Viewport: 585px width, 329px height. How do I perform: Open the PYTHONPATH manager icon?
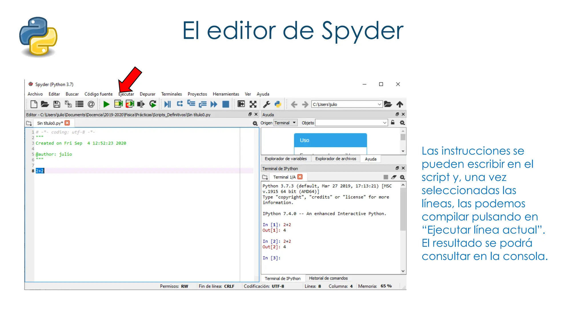tap(278, 104)
